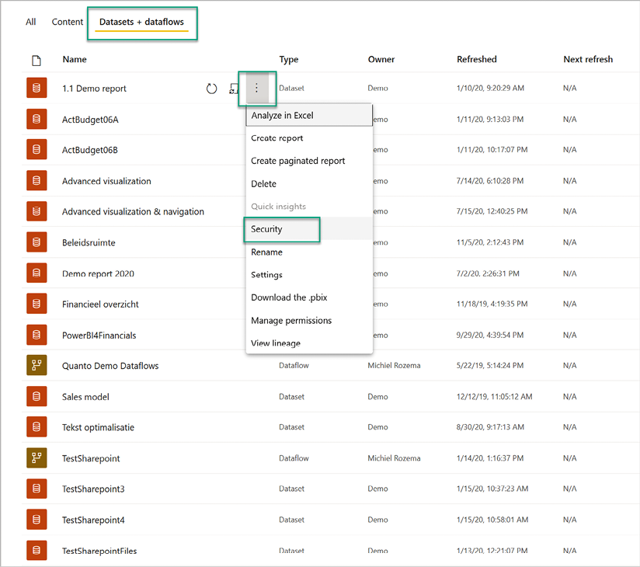Open the Tekst optimalisatie dataset
This screenshot has height=567, width=640.
(x=98, y=428)
